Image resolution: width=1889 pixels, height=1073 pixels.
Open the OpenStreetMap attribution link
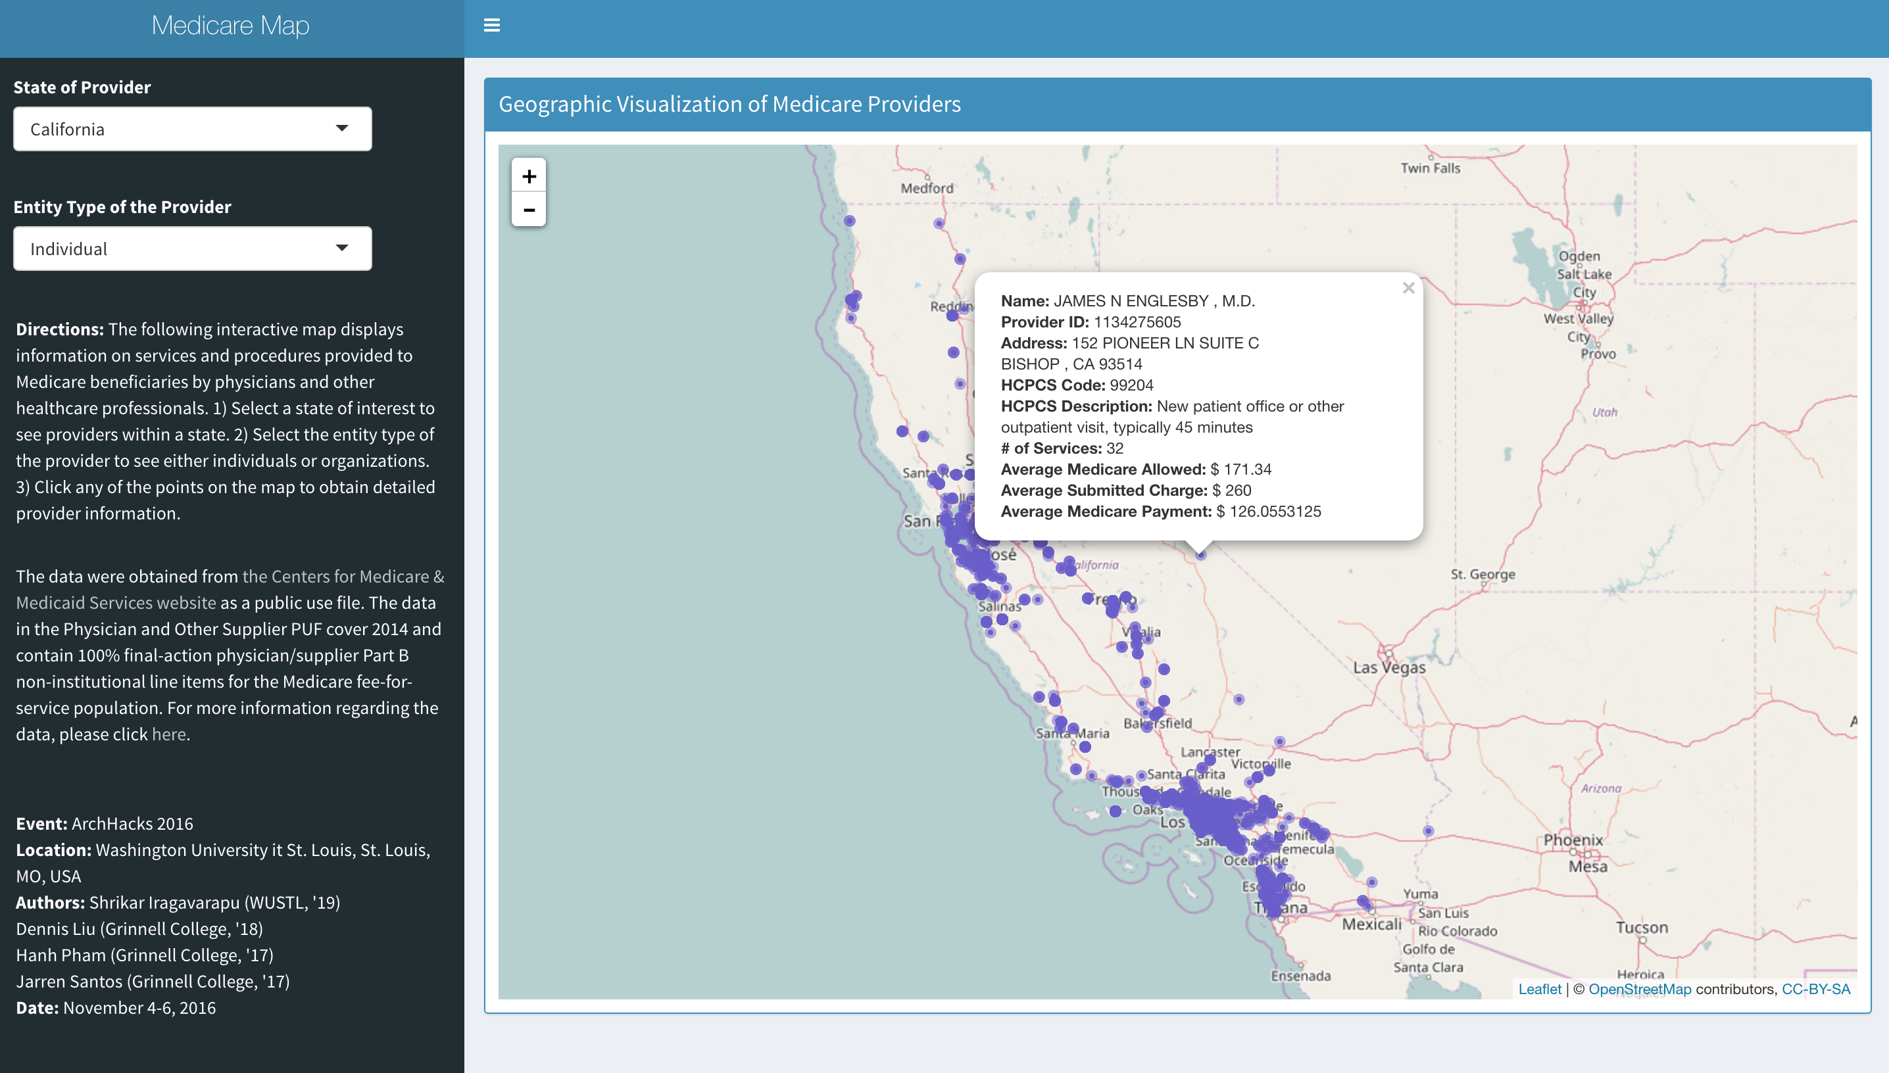click(1639, 989)
